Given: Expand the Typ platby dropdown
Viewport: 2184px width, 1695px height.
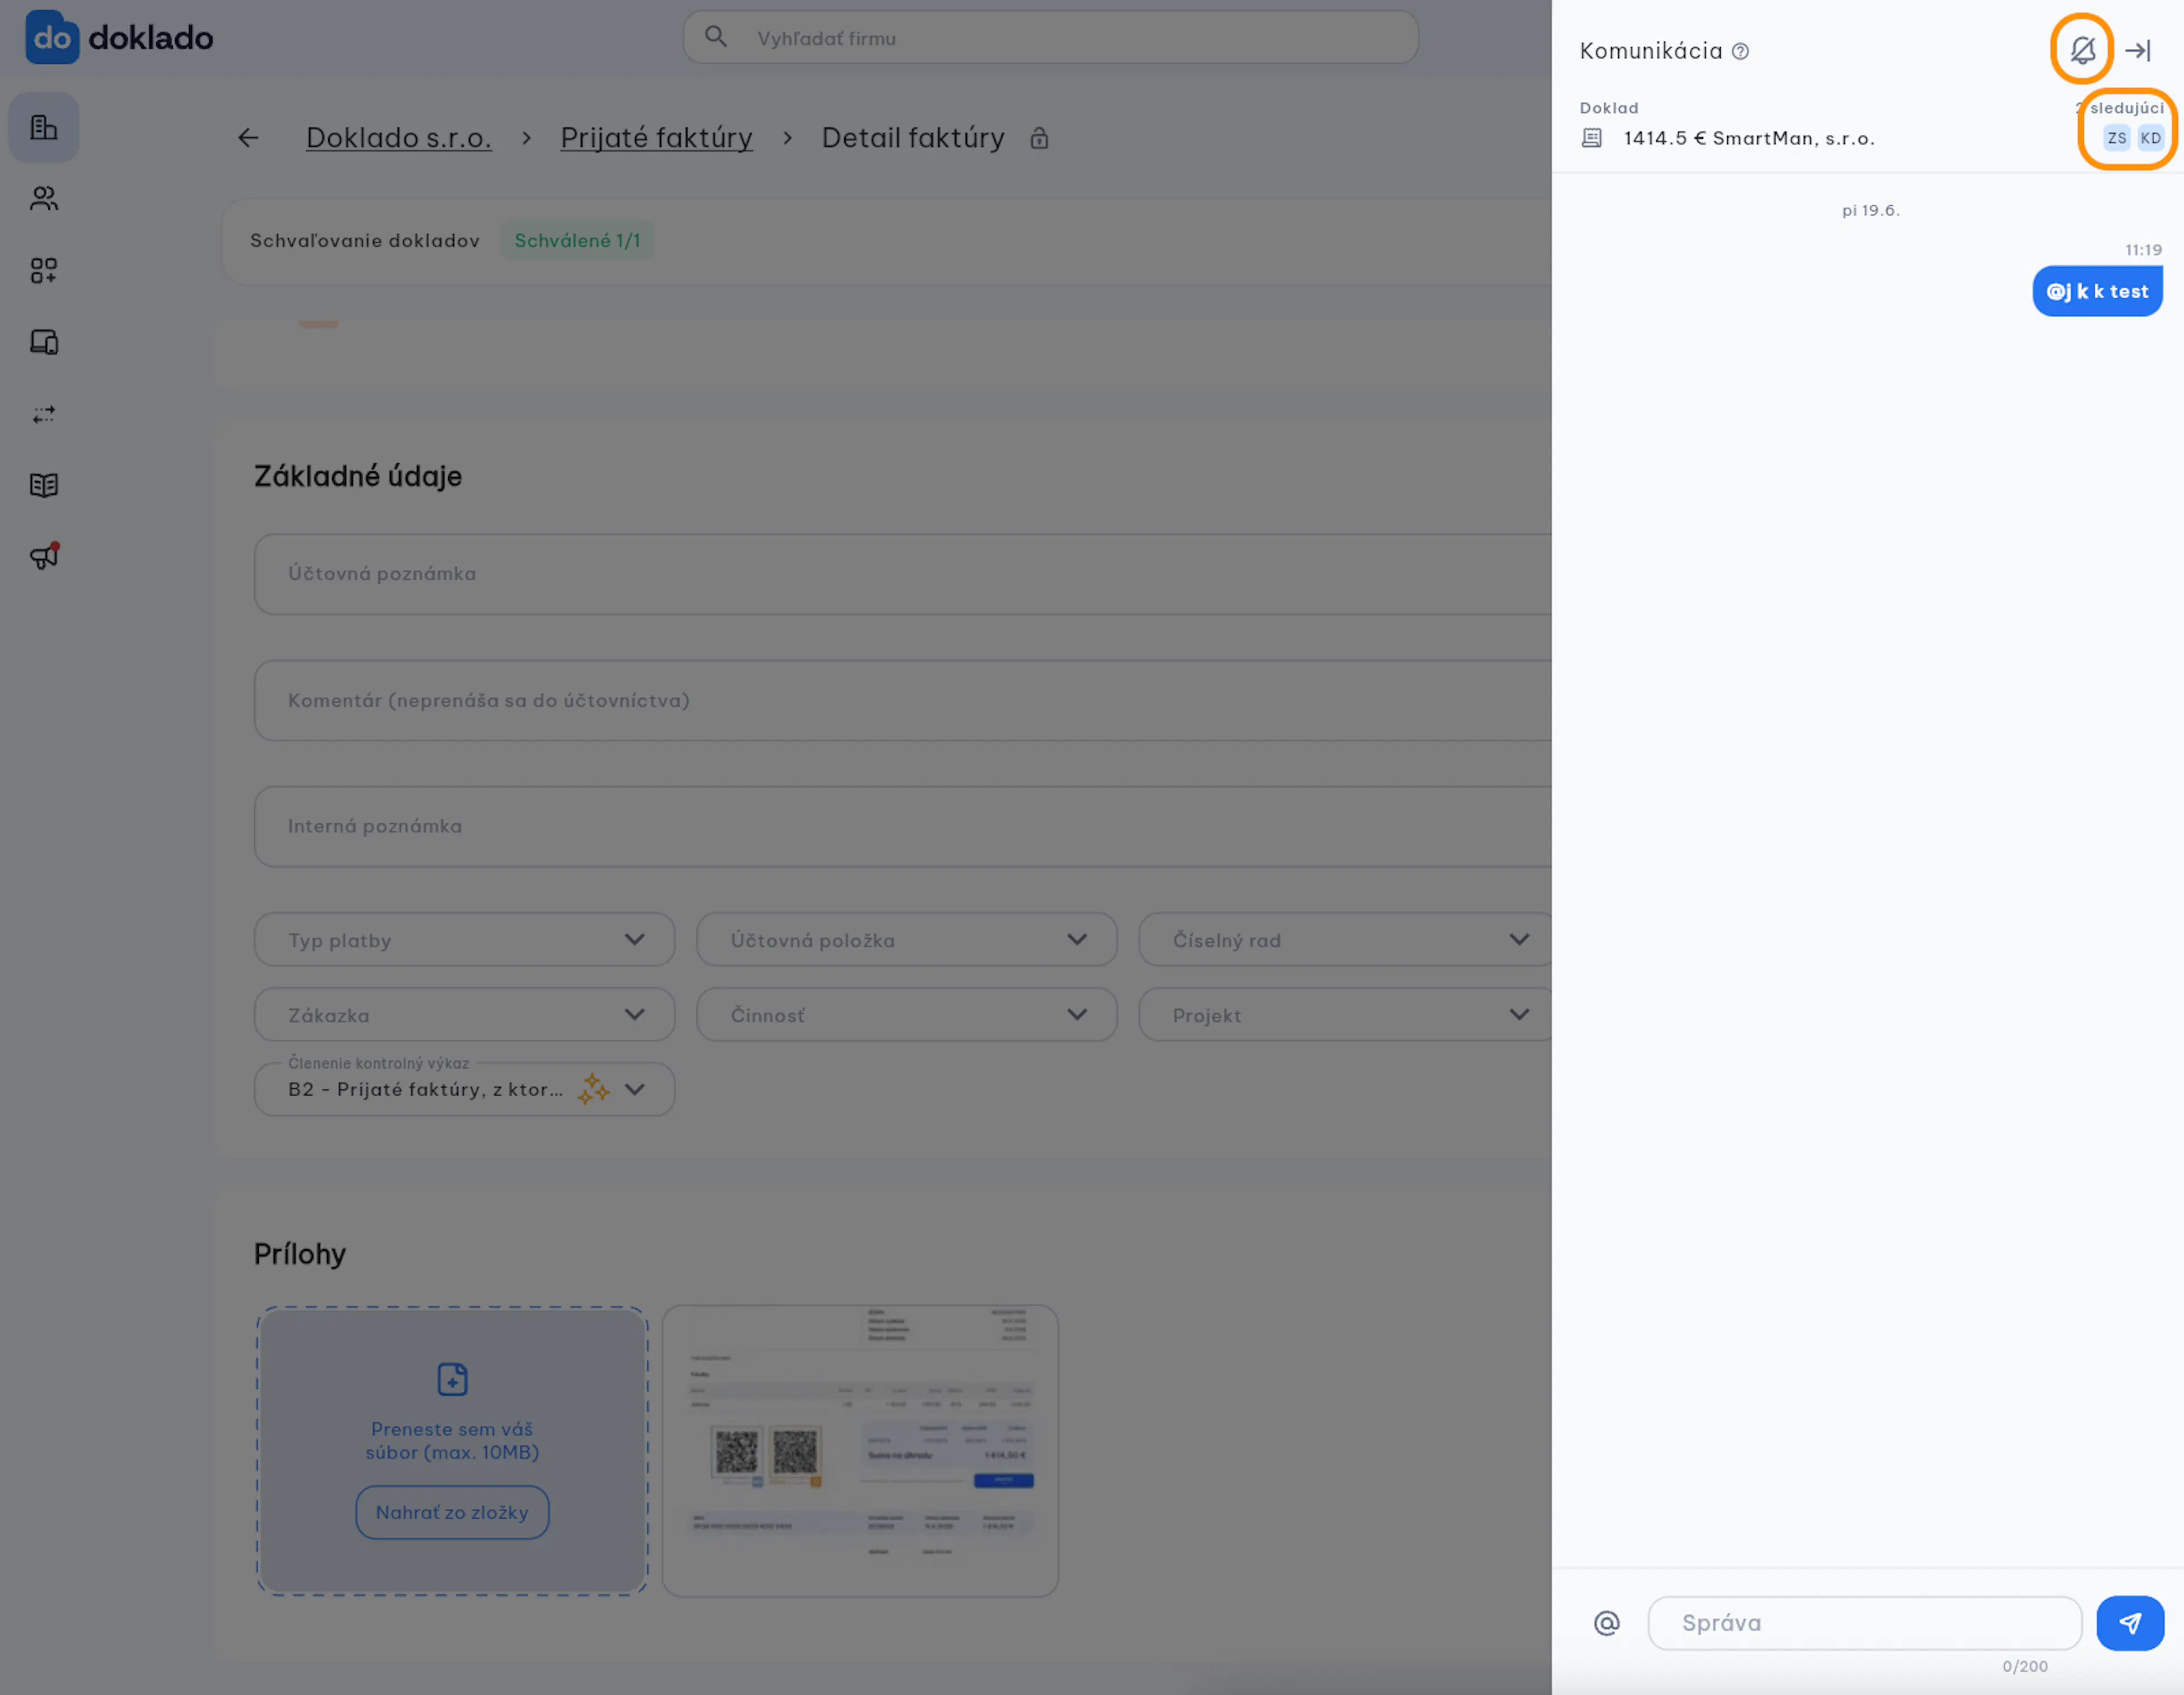Looking at the screenshot, I should tap(465, 940).
